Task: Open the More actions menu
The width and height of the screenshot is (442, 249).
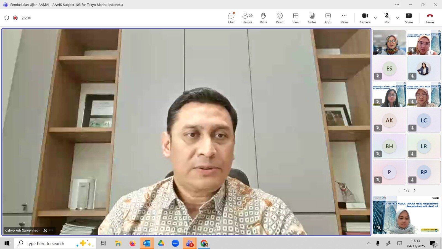Action: pyautogui.click(x=344, y=18)
